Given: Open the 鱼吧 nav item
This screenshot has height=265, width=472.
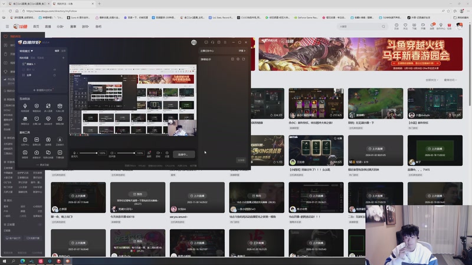Looking at the screenshot, I should [x=99, y=26].
